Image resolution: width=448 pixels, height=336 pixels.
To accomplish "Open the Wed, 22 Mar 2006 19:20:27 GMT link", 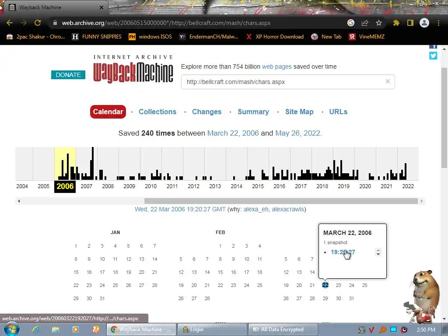I will click(180, 209).
